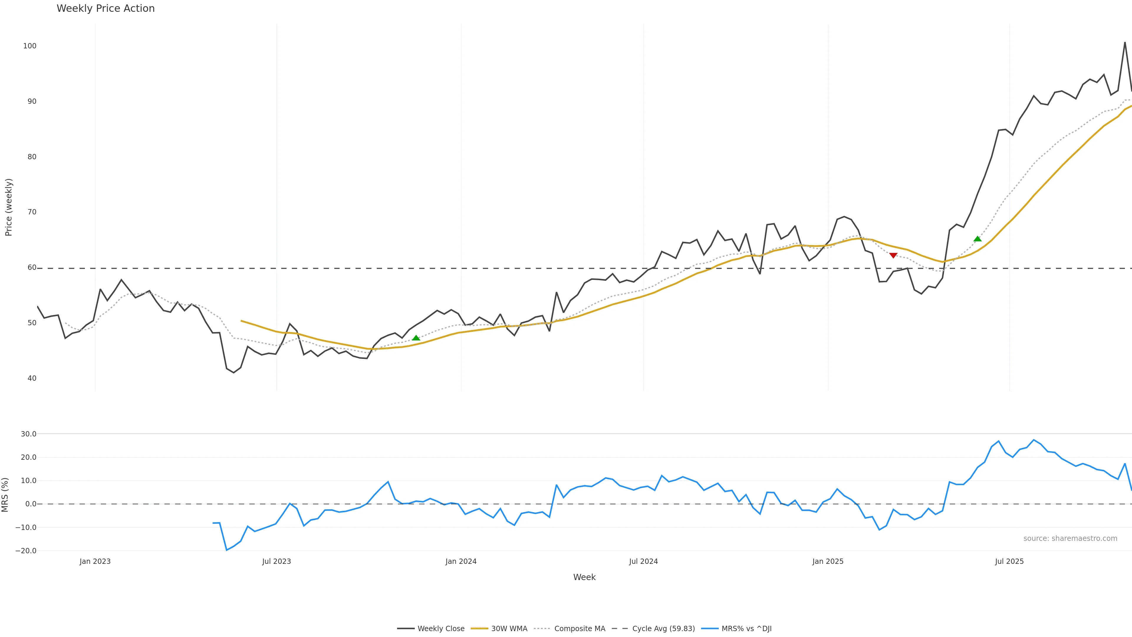Click the 30.0 tick on MRS axis
1132x637 pixels.
click(29, 434)
